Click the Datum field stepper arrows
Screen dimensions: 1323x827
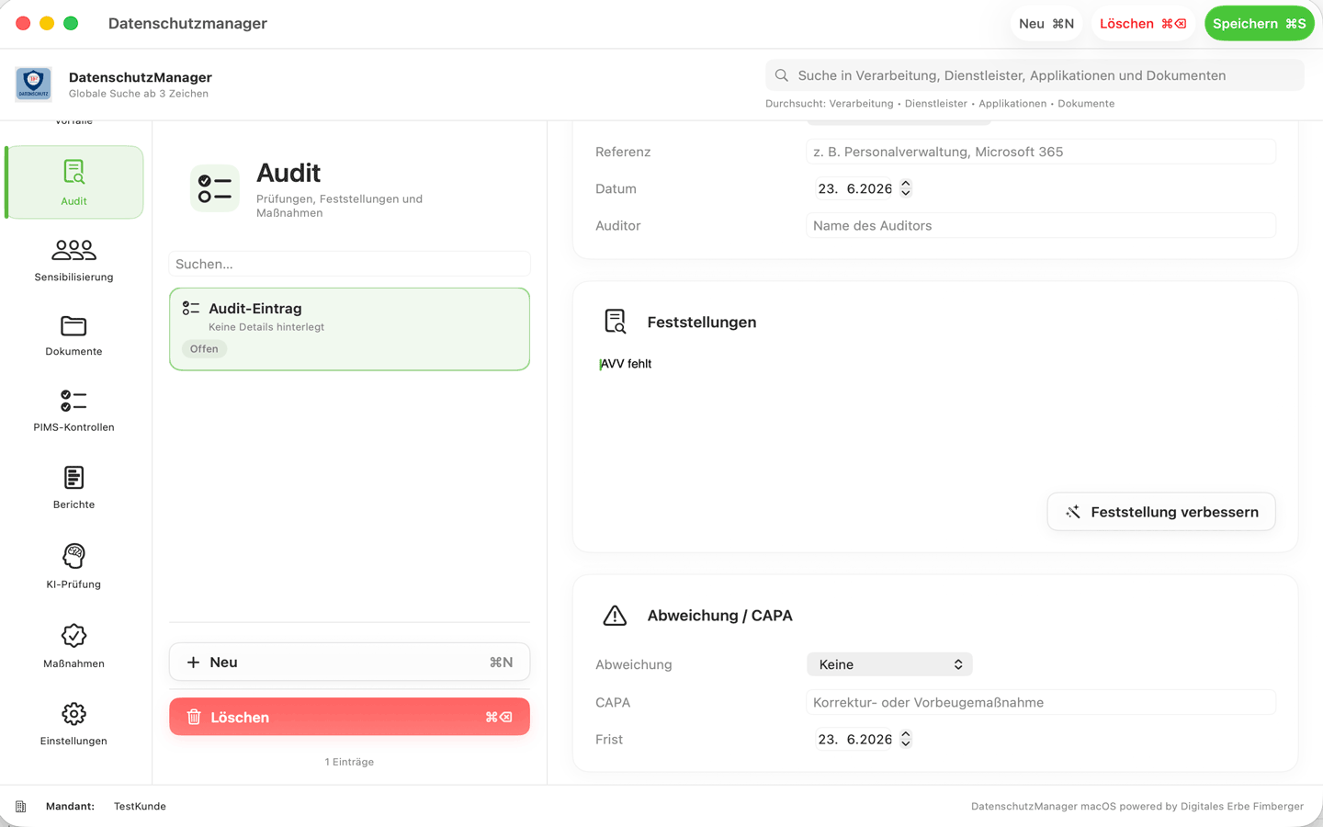tap(906, 188)
